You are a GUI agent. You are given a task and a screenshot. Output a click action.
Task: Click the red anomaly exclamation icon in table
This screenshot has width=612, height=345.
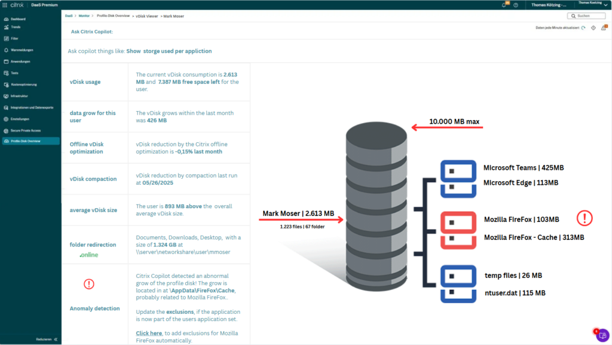(x=89, y=284)
